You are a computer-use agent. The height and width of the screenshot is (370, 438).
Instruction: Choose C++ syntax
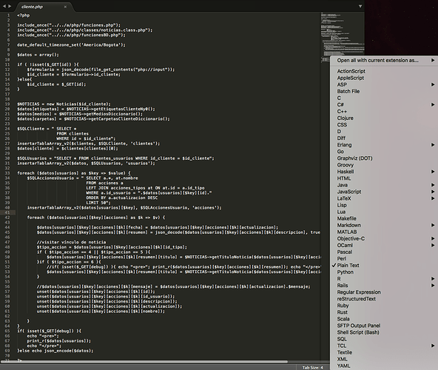384,112
